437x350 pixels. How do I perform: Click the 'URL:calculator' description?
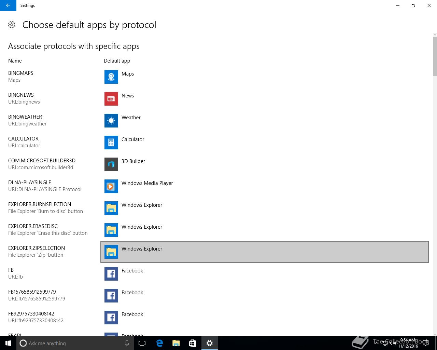pyautogui.click(x=24, y=146)
